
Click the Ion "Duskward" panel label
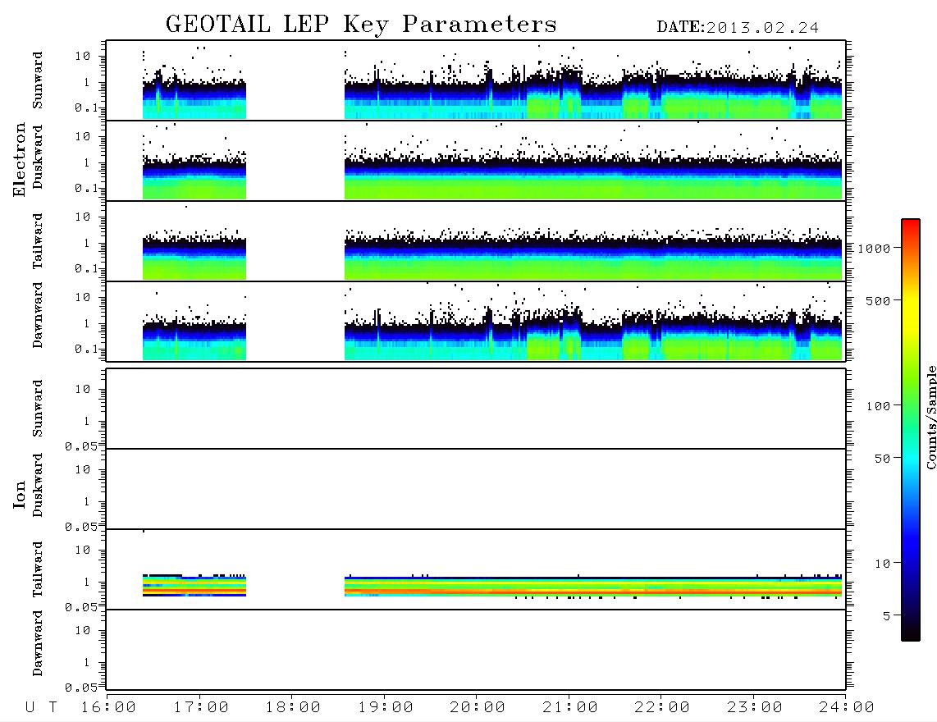(x=38, y=485)
